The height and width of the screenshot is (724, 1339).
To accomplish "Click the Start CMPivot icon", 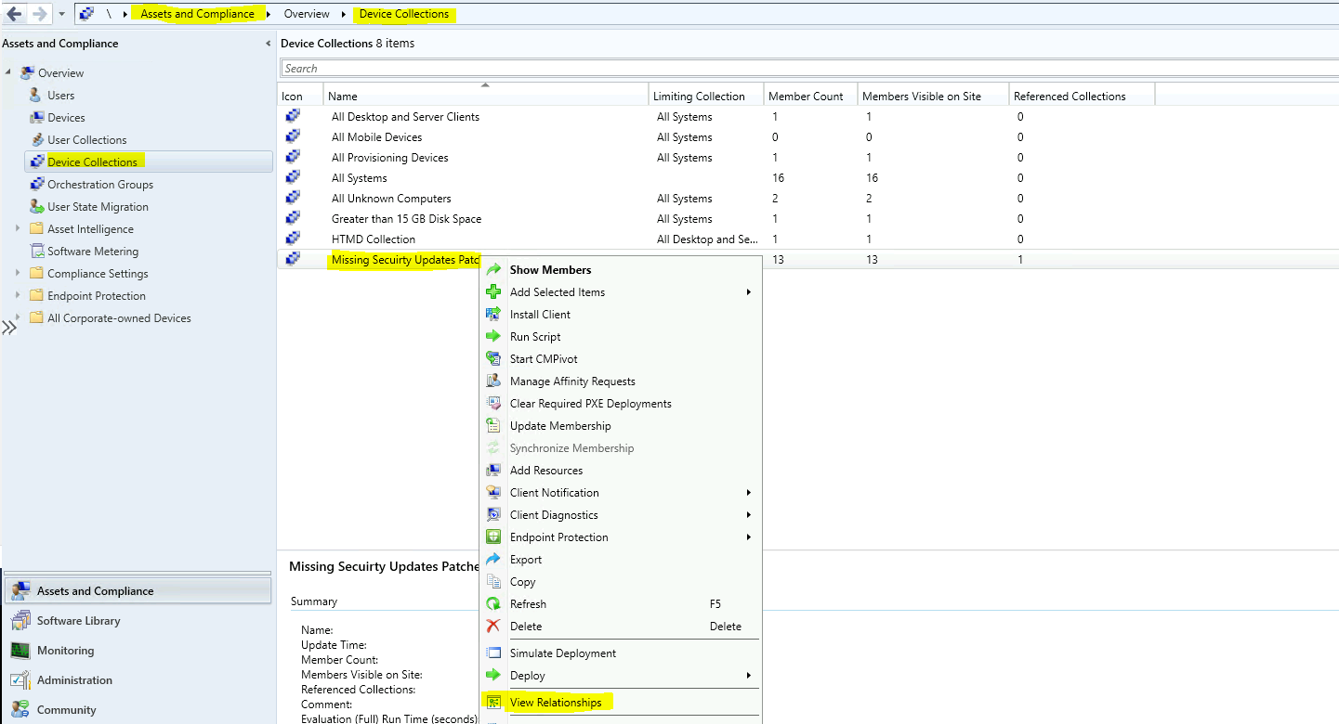I will 493,359.
